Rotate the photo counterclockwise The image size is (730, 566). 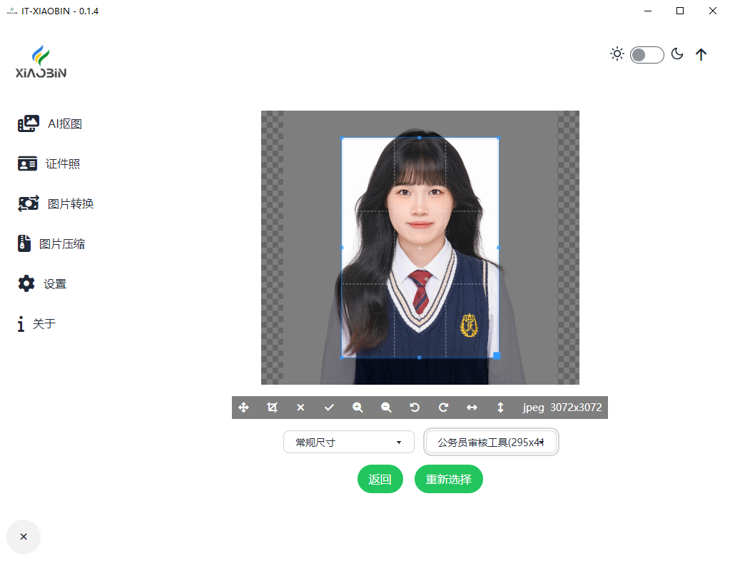point(415,408)
